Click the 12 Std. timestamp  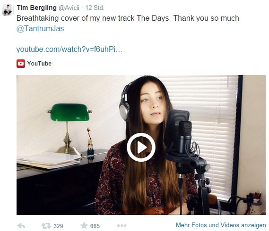point(95,8)
